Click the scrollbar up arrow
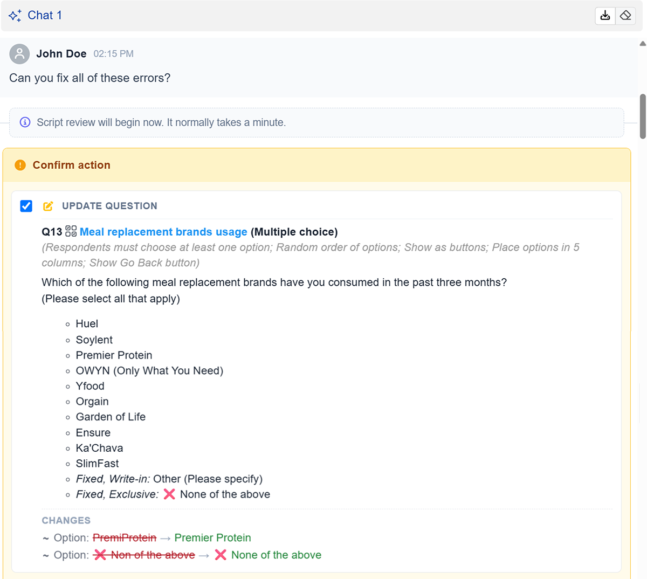647x579 pixels. point(643,44)
